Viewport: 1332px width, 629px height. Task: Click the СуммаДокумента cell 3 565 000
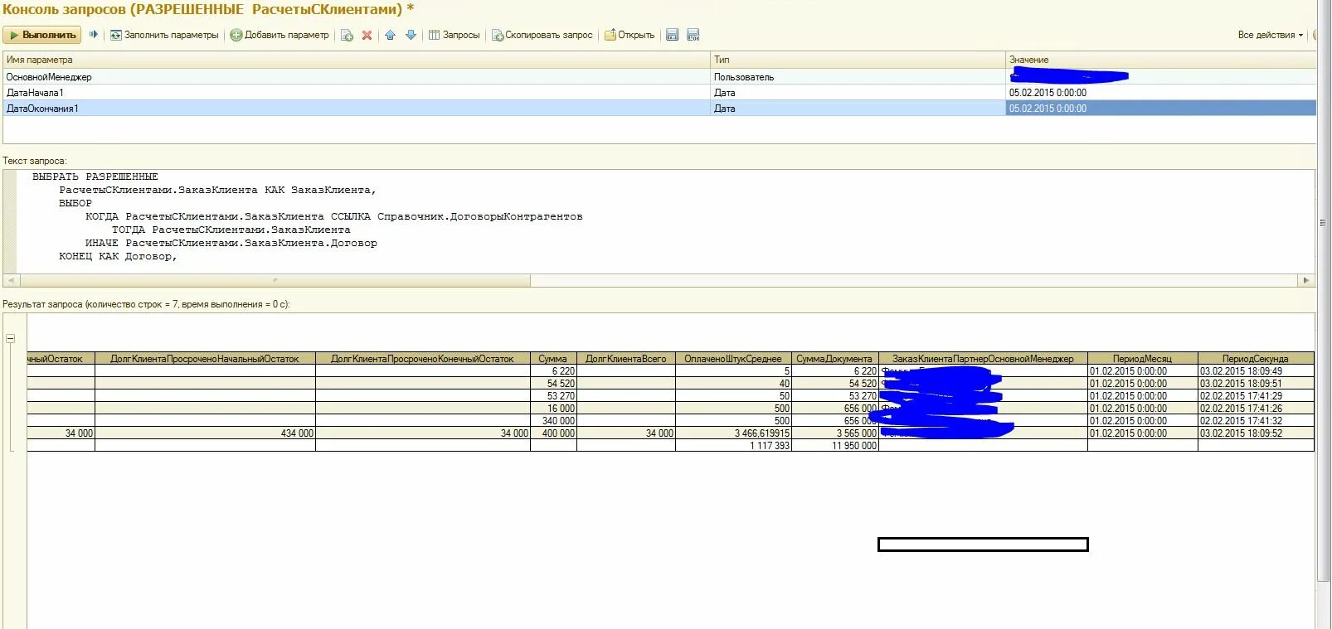(834, 433)
